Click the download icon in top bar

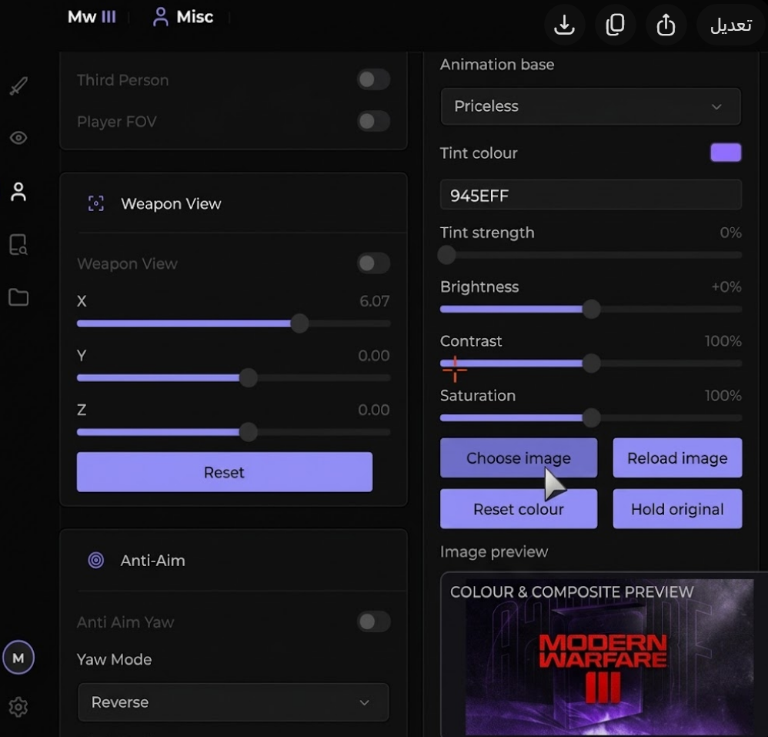(564, 25)
